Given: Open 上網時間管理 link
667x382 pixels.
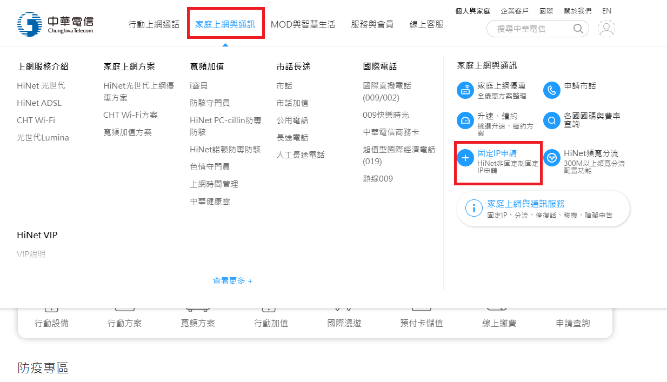Looking at the screenshot, I should pyautogui.click(x=214, y=184).
